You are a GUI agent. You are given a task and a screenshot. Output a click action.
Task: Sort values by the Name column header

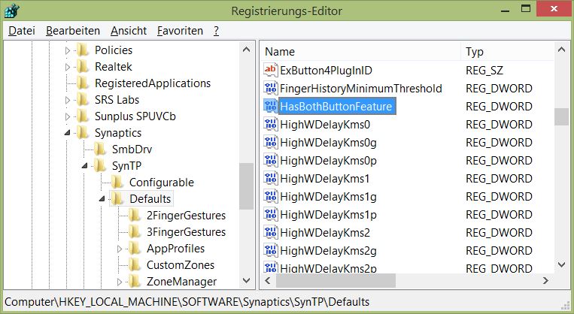coord(360,52)
